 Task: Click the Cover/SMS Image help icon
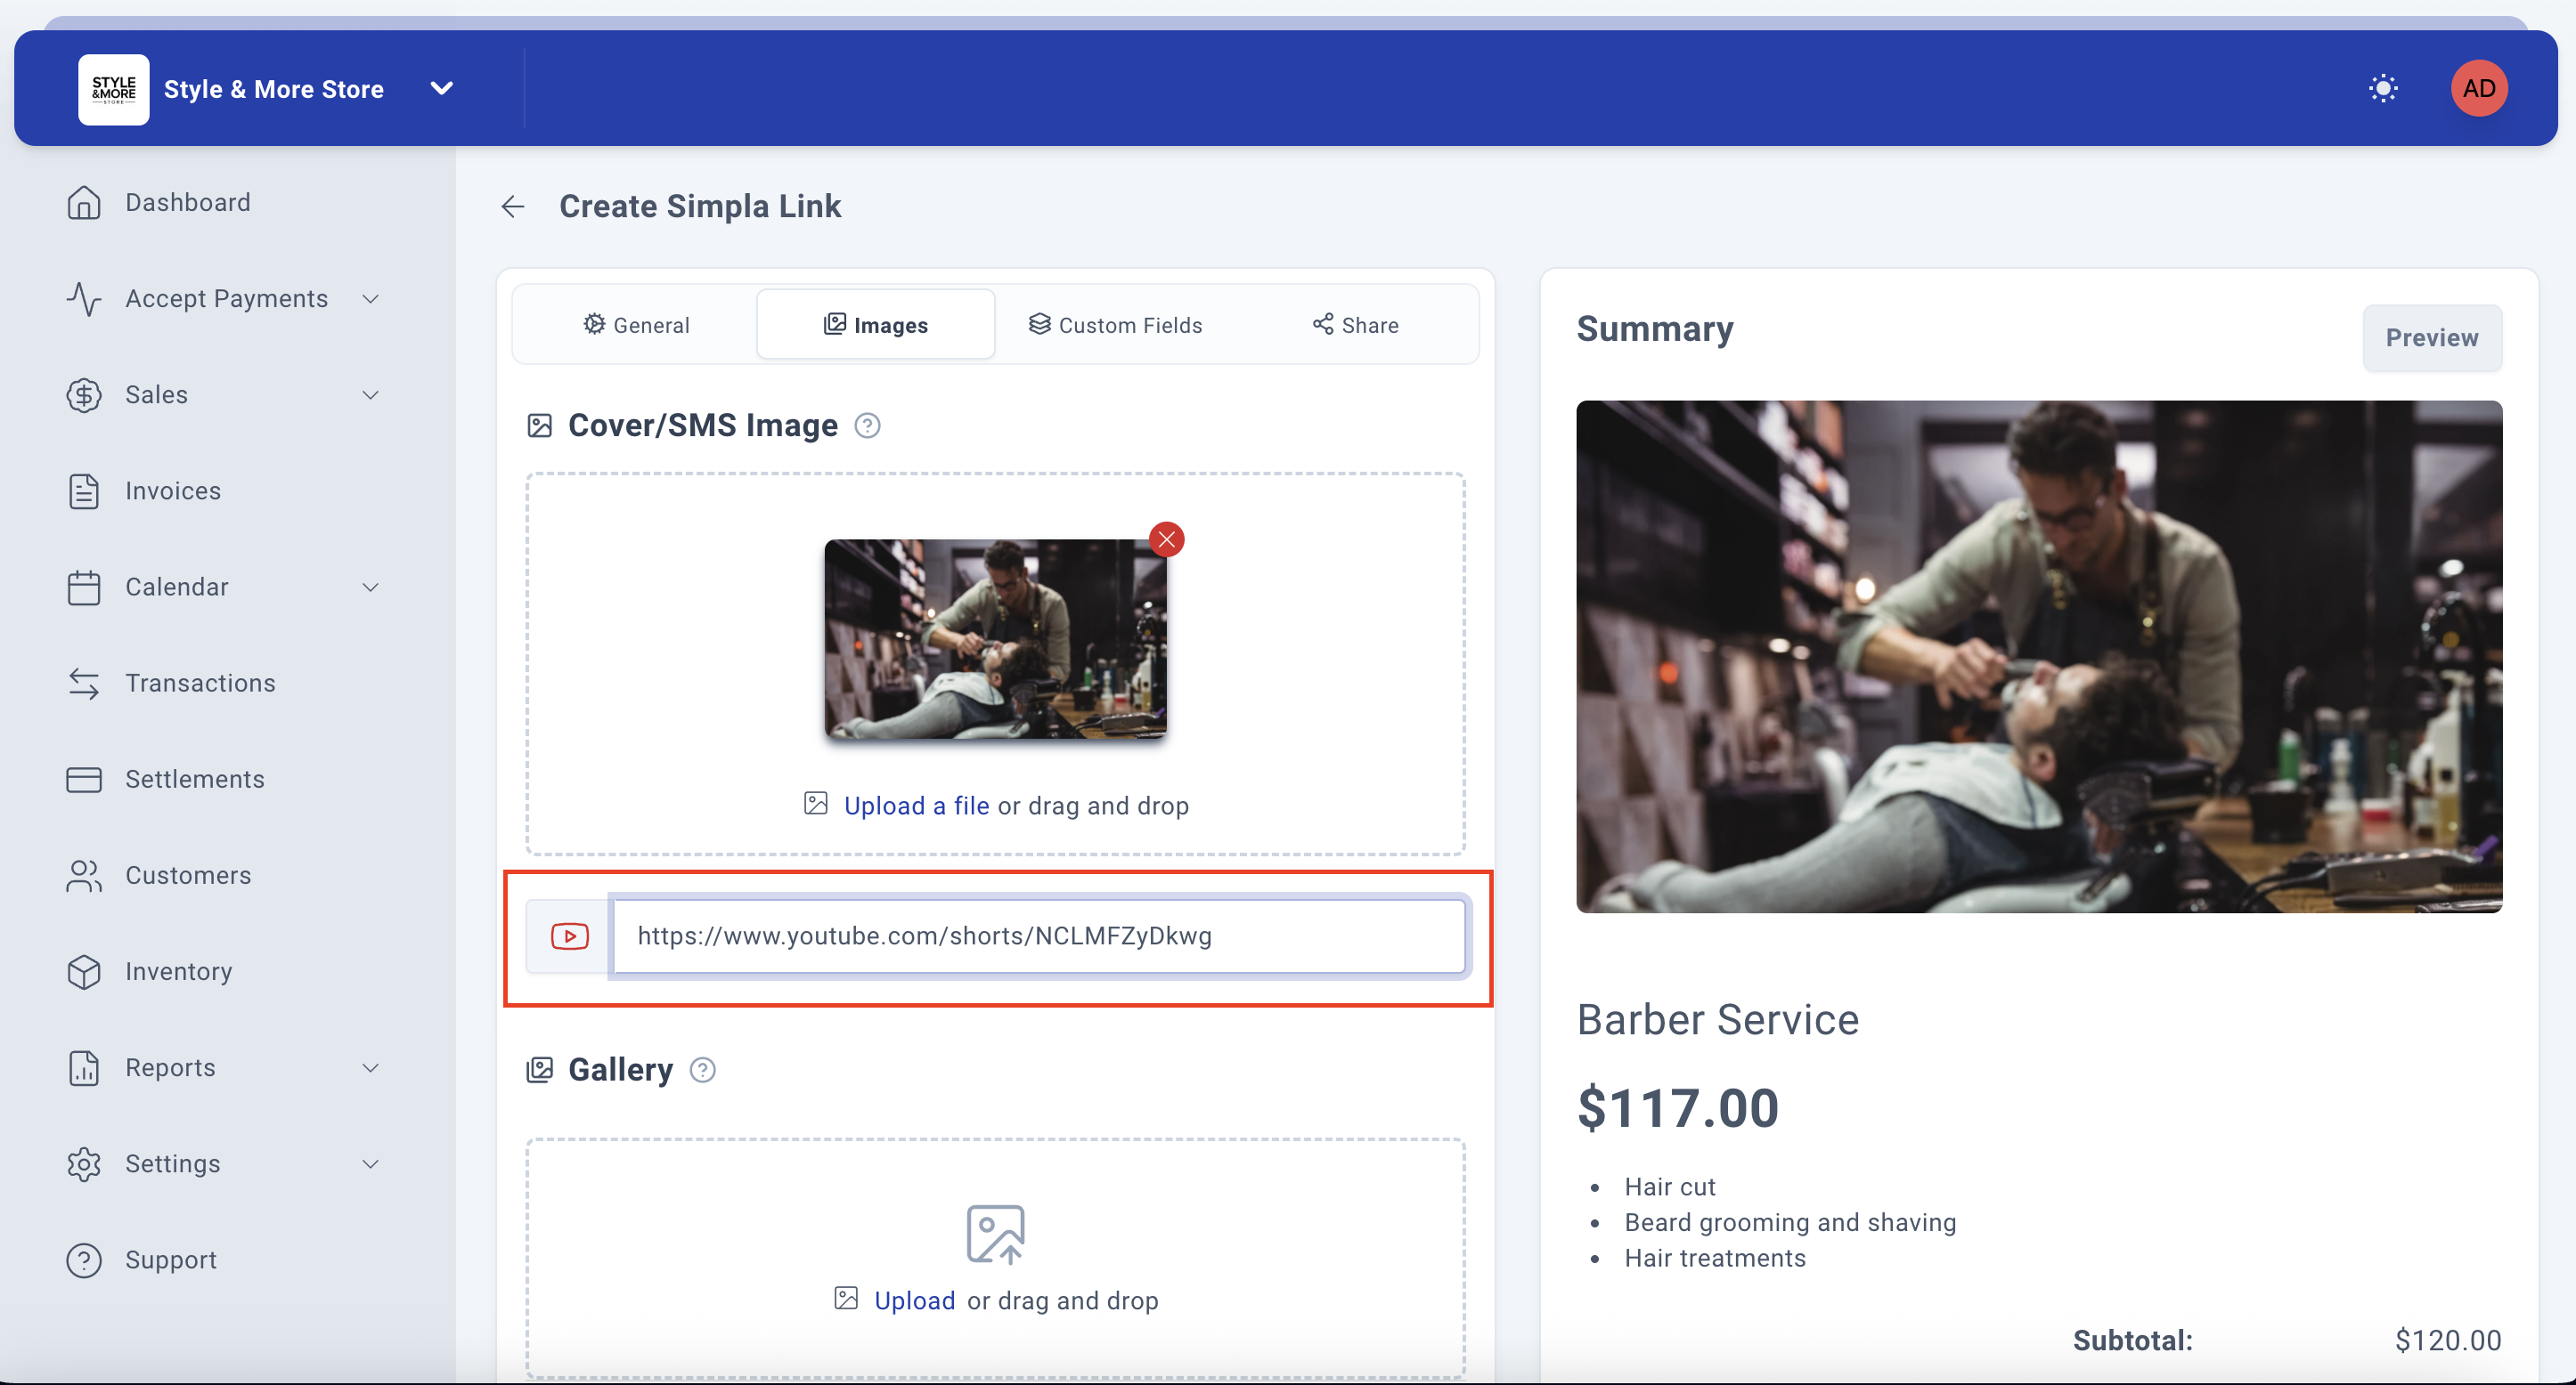[867, 425]
